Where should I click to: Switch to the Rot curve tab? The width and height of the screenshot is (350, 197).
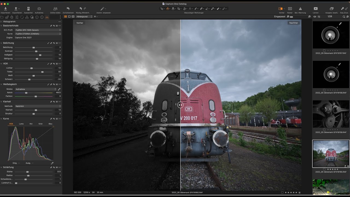(x=31, y=124)
